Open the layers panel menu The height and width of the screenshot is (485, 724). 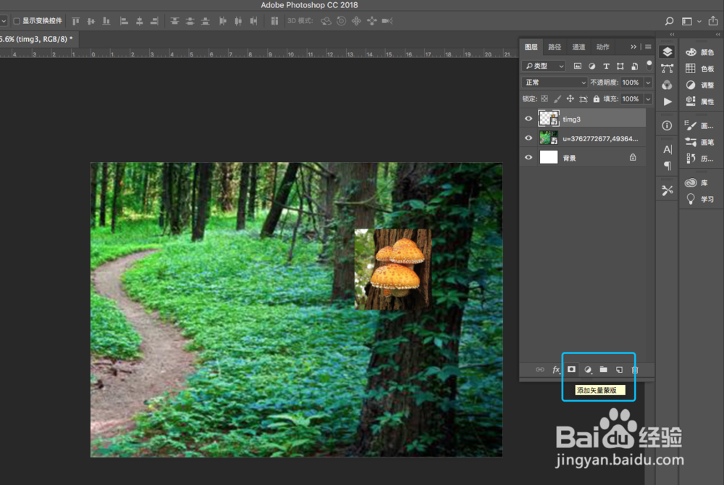coord(648,46)
